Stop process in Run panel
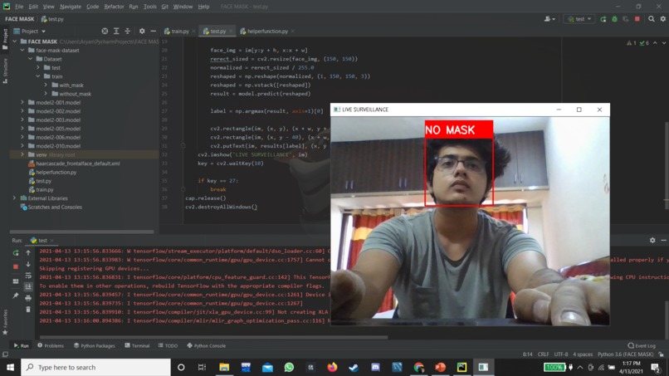Screen dimensions: 669x376 coord(16,266)
